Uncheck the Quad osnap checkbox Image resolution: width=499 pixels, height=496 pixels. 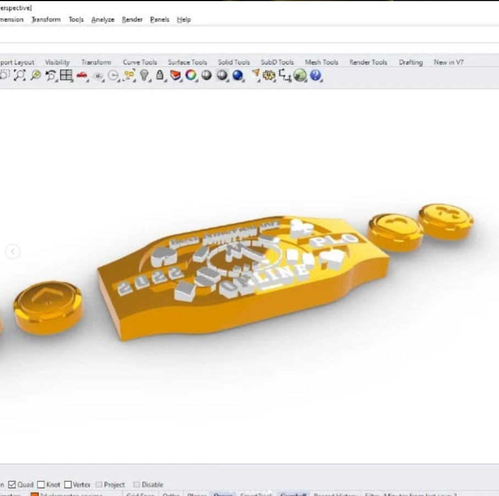click(x=12, y=485)
